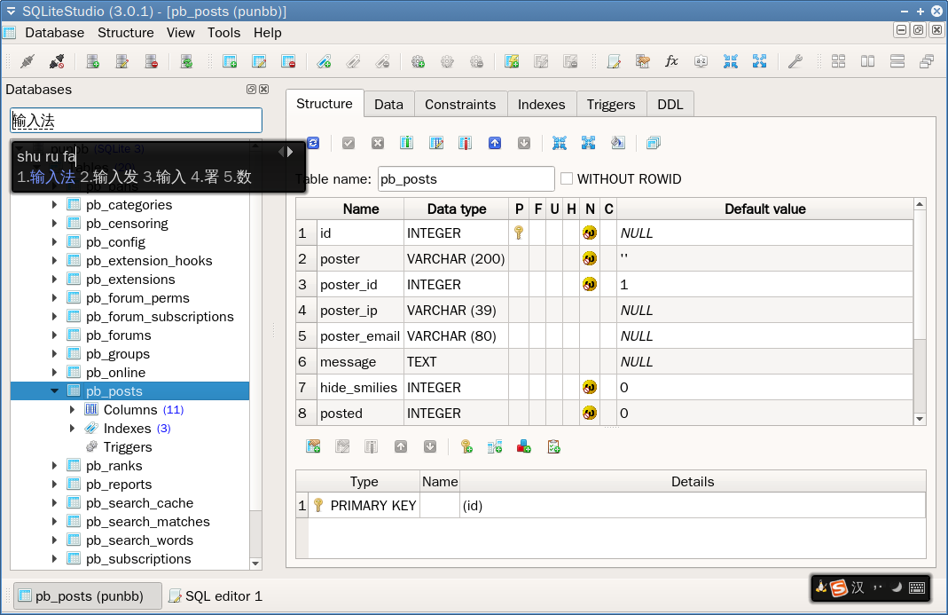Open the SQL function editor (fx) icon
Image resolution: width=948 pixels, height=615 pixels.
[671, 61]
